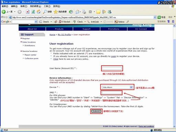This screenshot has height=132, width=176.
Task: Click the Forward arrow button
Action: (x=20, y=12)
